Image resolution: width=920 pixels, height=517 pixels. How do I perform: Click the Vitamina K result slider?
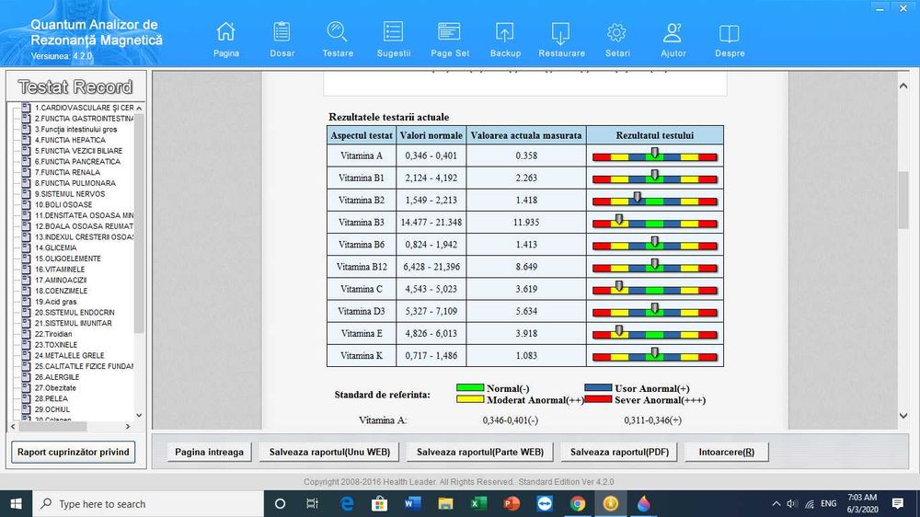655,356
